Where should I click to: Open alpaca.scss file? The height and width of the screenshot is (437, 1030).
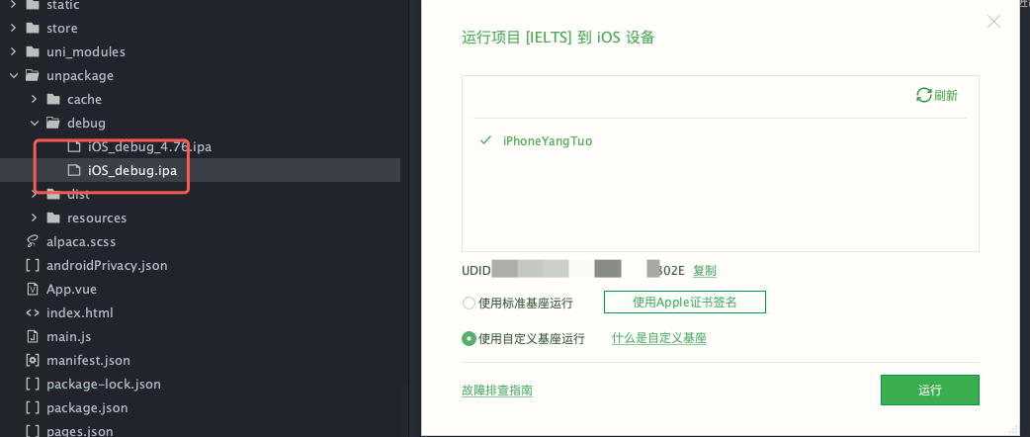coord(81,241)
